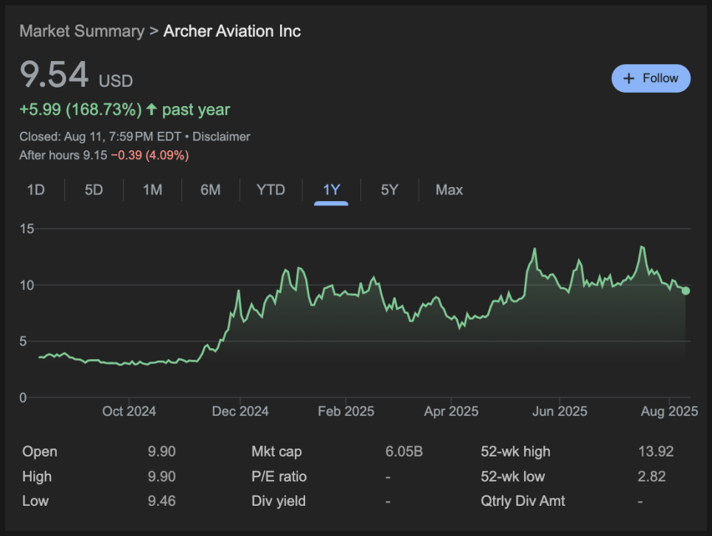This screenshot has width=712, height=536.
Task: Click the Oct 2024 axis label
Action: (x=129, y=412)
